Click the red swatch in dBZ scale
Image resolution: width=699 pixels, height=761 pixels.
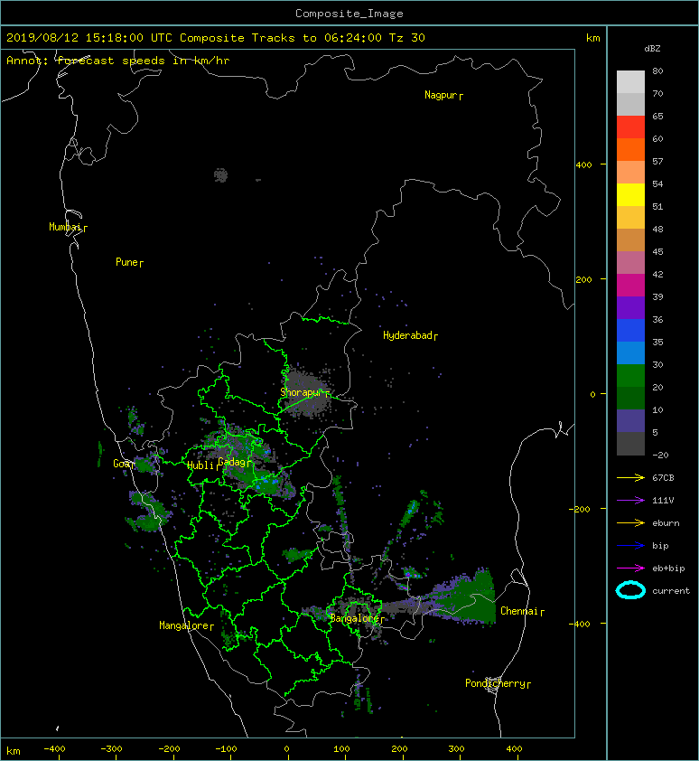click(x=630, y=127)
